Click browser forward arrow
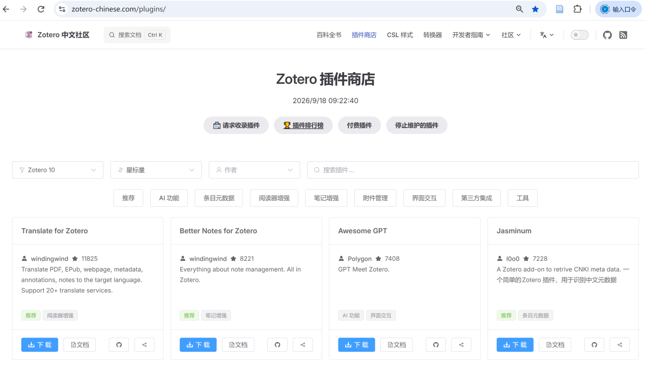Screen dimensions: 645x366 pyautogui.click(x=23, y=9)
